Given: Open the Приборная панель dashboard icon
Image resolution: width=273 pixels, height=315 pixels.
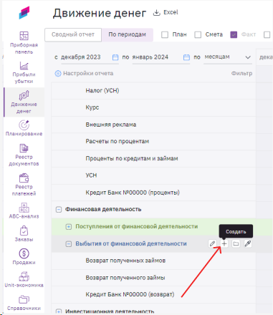Looking at the screenshot, I should [x=24, y=36].
